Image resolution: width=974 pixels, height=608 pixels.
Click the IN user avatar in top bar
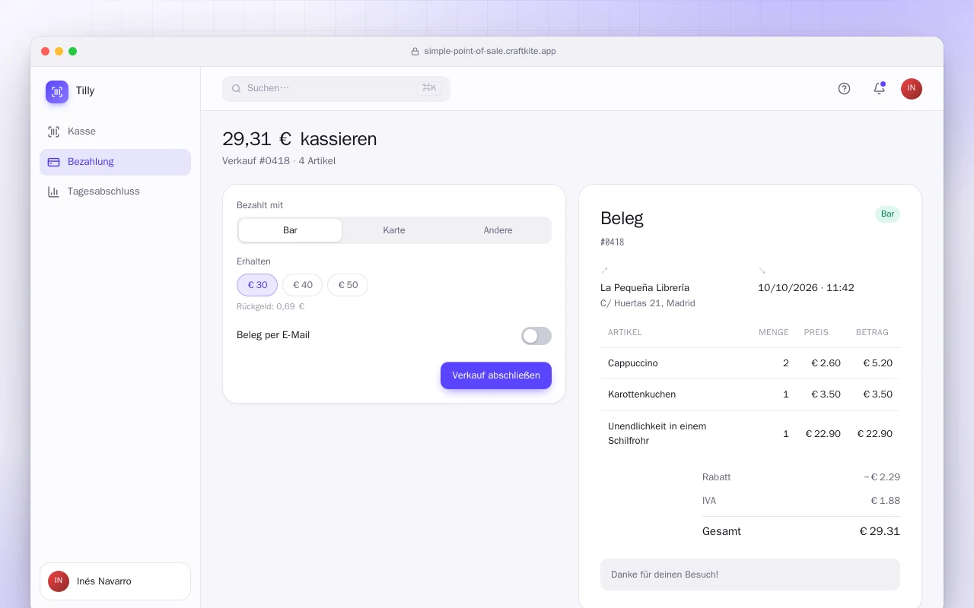click(x=912, y=88)
